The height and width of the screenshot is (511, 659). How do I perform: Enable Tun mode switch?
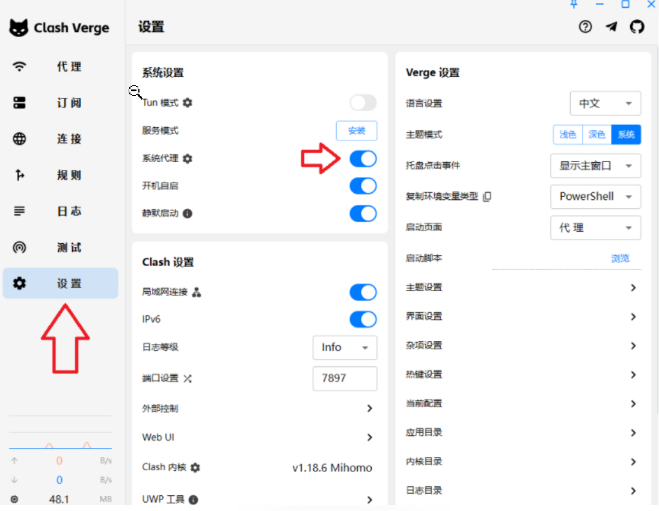pyautogui.click(x=363, y=103)
